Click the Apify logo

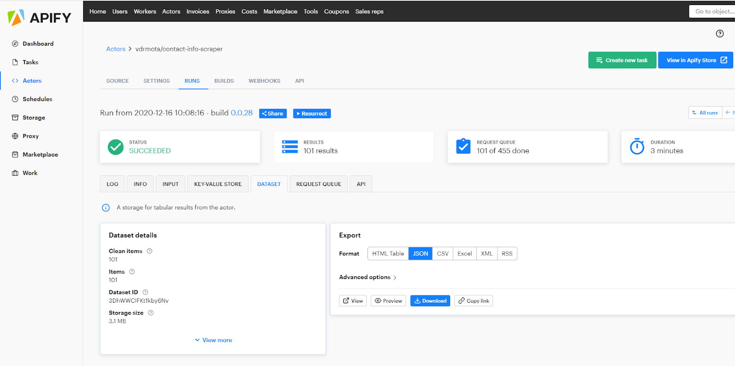(40, 17)
